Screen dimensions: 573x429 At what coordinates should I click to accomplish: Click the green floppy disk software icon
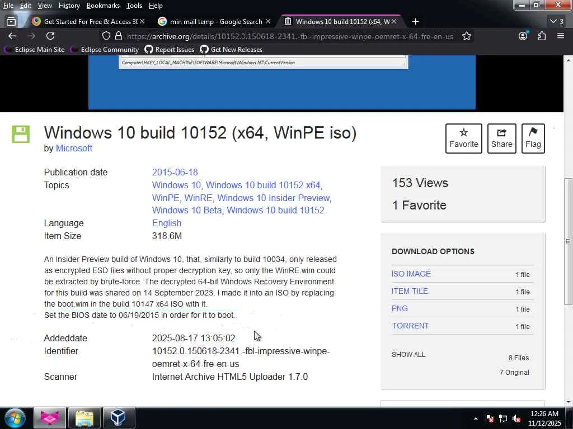pyautogui.click(x=21, y=134)
